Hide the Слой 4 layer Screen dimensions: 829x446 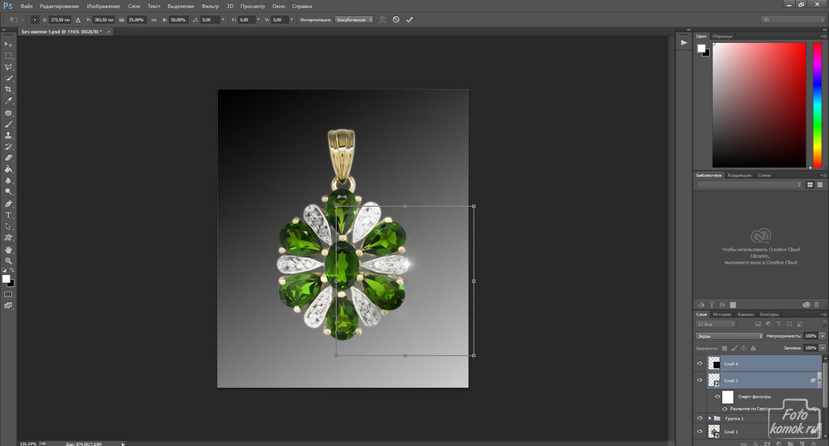click(x=700, y=364)
